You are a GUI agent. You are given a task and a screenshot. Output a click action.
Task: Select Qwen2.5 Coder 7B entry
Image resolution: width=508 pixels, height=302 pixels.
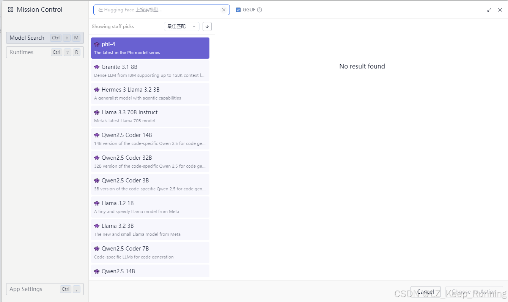point(150,252)
